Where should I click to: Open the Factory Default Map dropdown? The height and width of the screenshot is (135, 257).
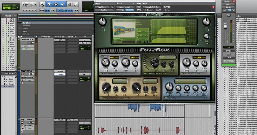[152, 7]
